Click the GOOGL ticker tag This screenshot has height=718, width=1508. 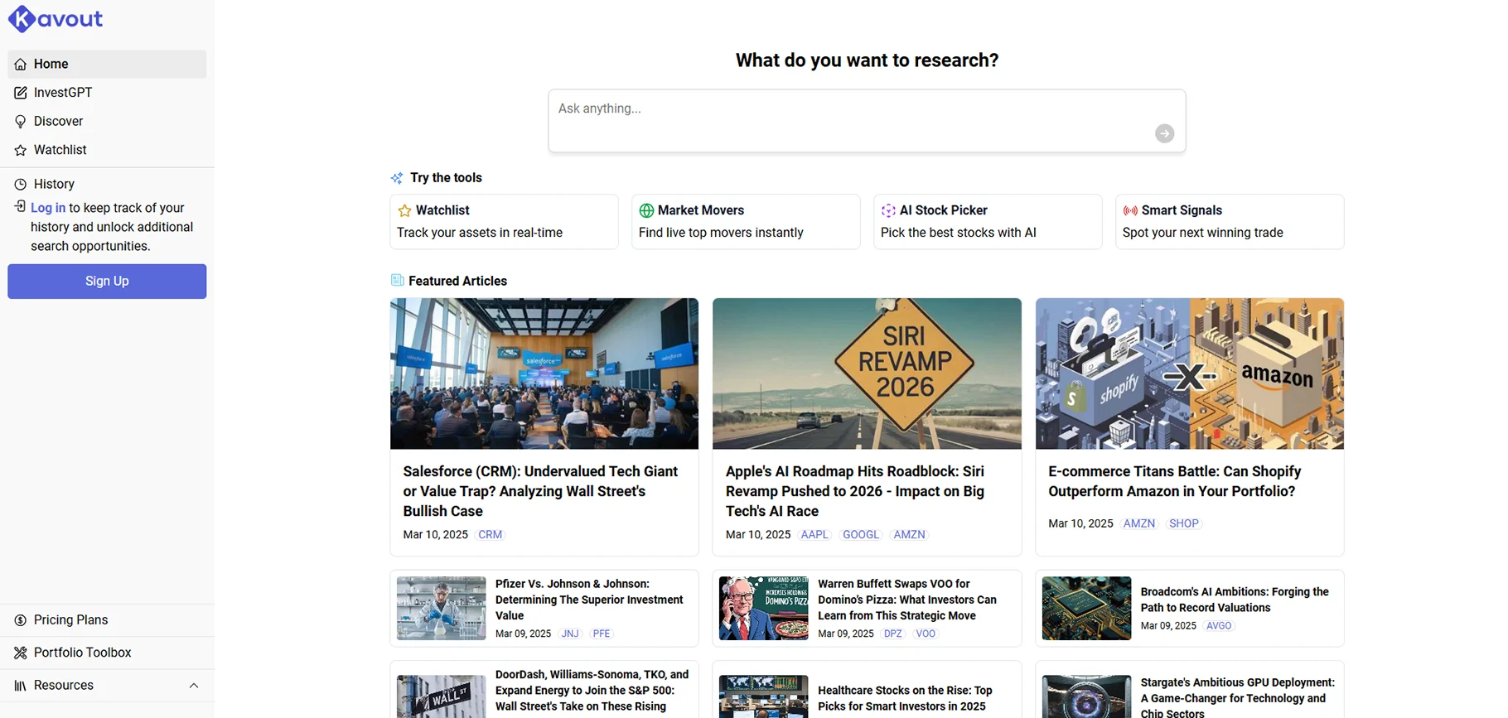pyautogui.click(x=861, y=535)
